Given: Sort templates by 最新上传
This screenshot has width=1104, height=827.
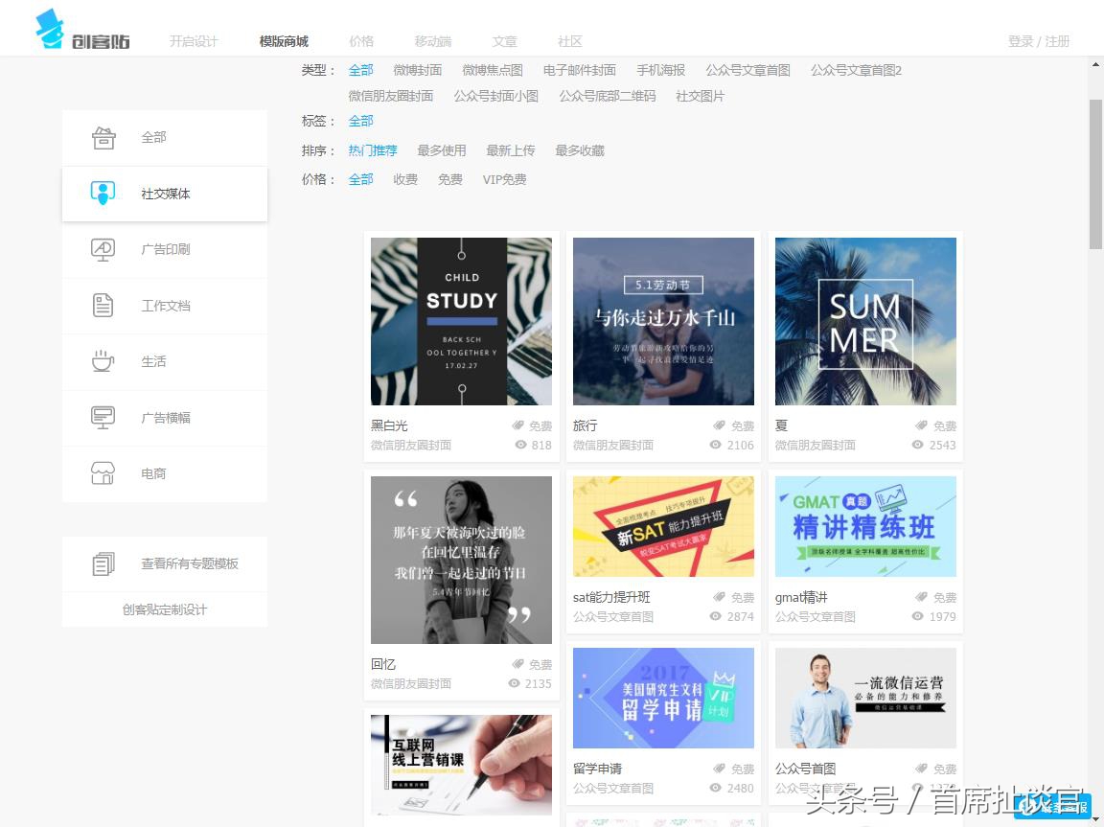Looking at the screenshot, I should [x=511, y=149].
